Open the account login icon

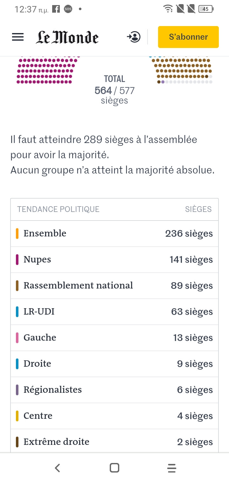tap(134, 37)
